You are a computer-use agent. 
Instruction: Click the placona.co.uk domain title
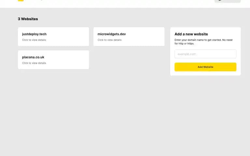point(33,57)
